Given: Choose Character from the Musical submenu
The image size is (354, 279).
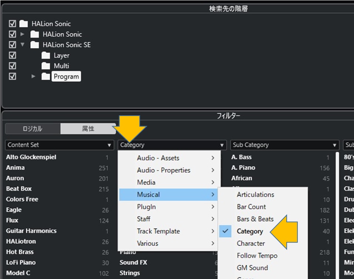Looking at the screenshot, I should point(250,244).
